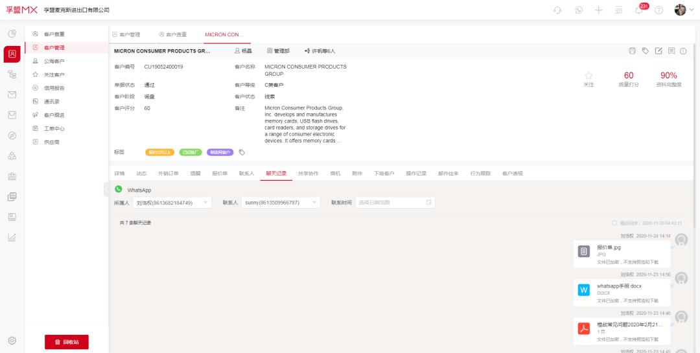700x353 pixels.
Task: Open the help question mark icon
Action: (x=659, y=10)
